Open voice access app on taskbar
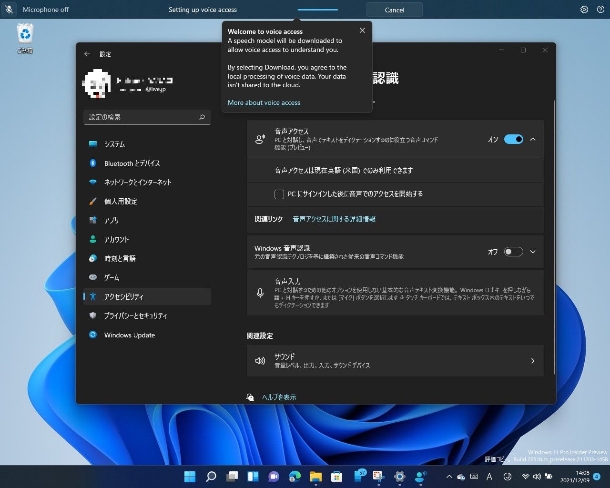This screenshot has width=610, height=488. (x=420, y=477)
